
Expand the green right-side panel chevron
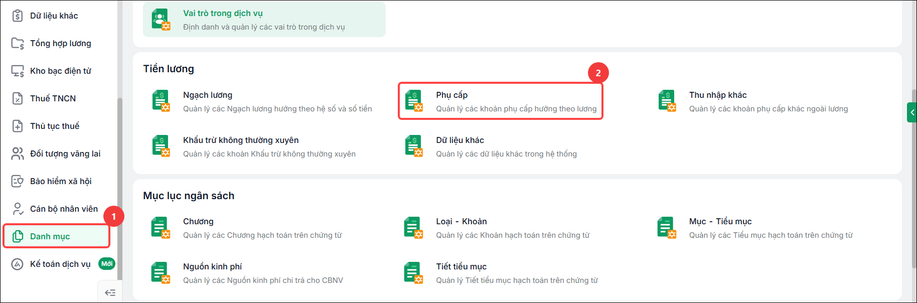912,112
